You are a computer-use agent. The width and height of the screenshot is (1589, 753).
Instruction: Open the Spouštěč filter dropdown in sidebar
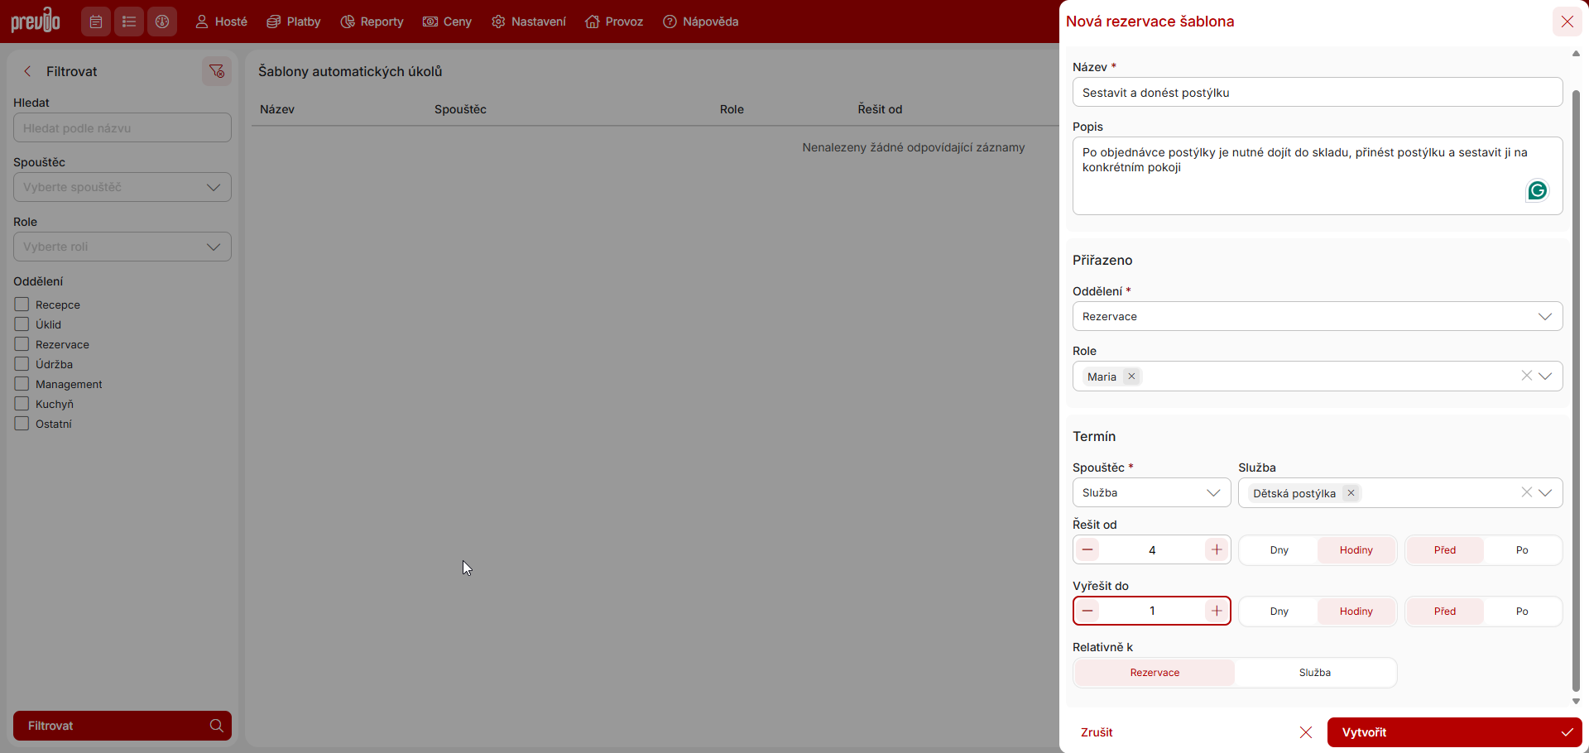122,187
